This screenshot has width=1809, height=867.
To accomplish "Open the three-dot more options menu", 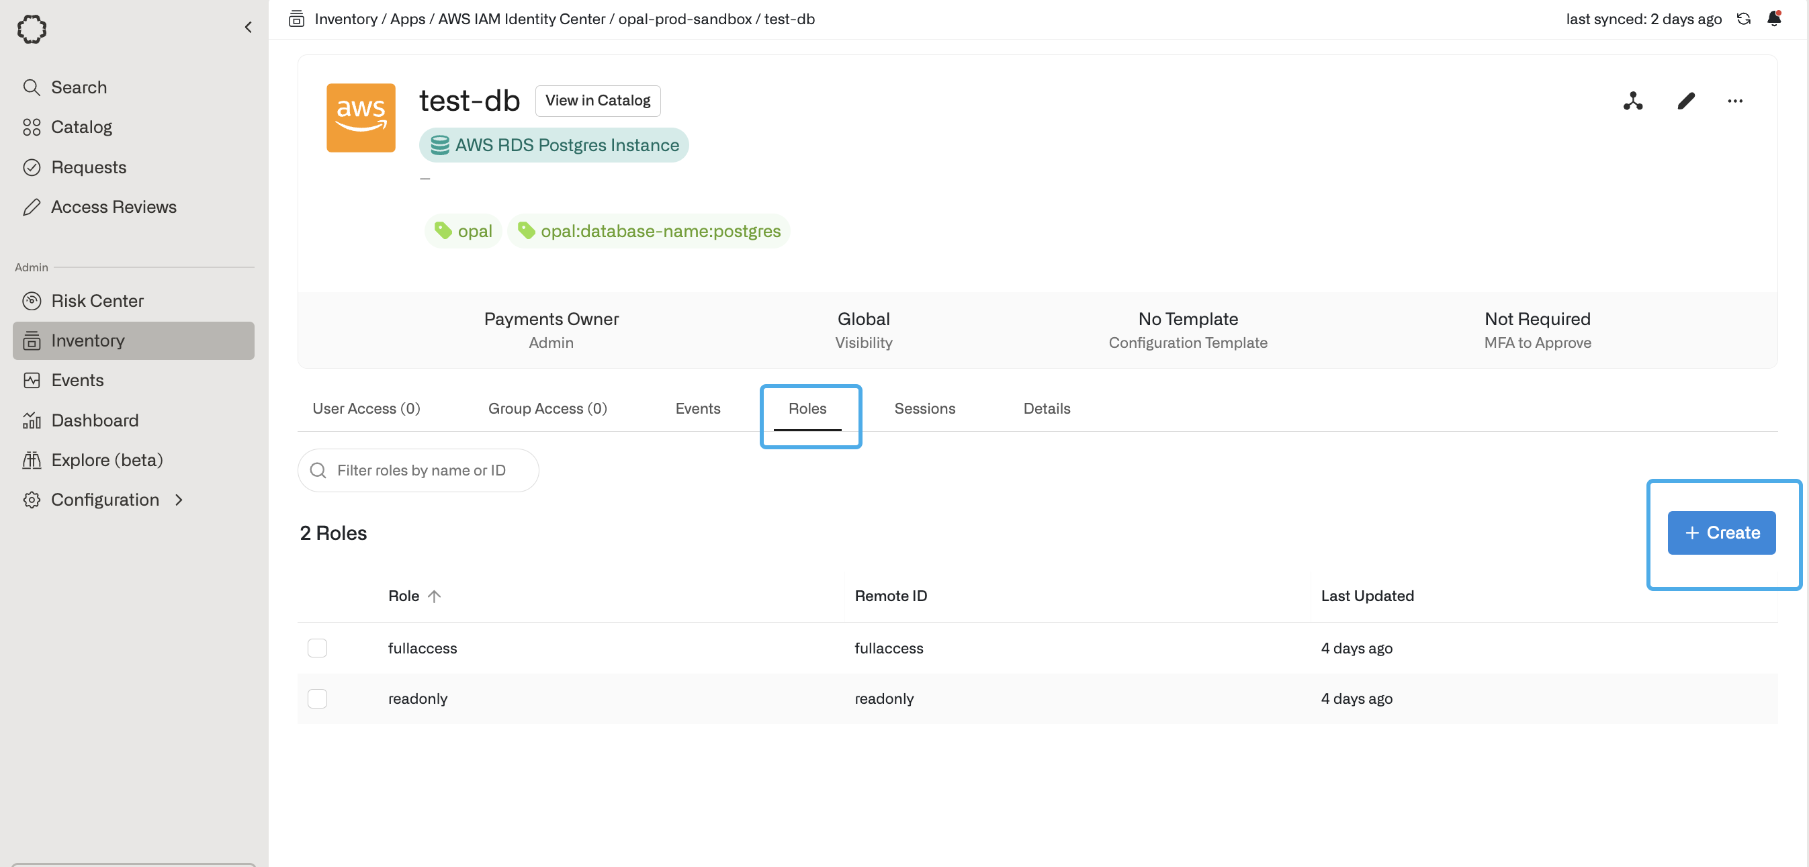I will pos(1734,101).
